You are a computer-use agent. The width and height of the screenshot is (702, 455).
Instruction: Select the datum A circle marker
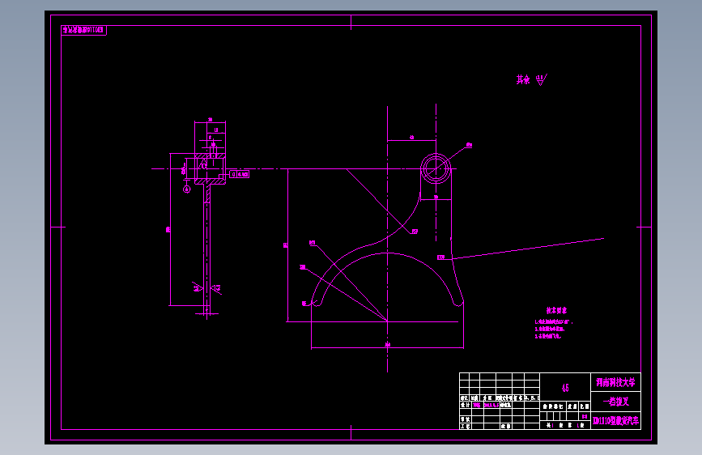coord(187,189)
